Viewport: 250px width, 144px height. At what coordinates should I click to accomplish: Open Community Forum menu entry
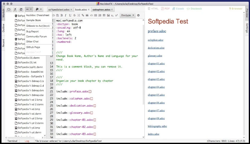point(36,37)
